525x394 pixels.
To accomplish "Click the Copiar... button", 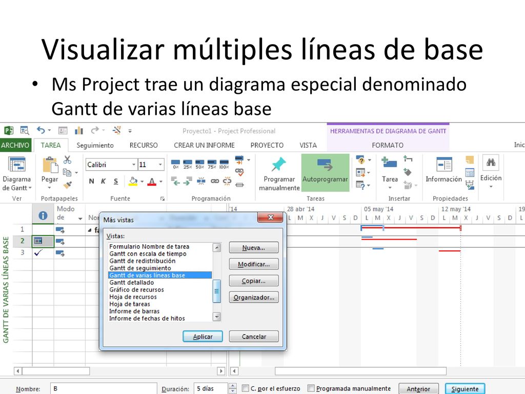I will (254, 281).
